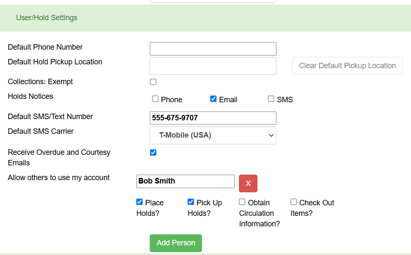
Task: Tick the Check Out Items? checkbox
Action: coord(294,202)
